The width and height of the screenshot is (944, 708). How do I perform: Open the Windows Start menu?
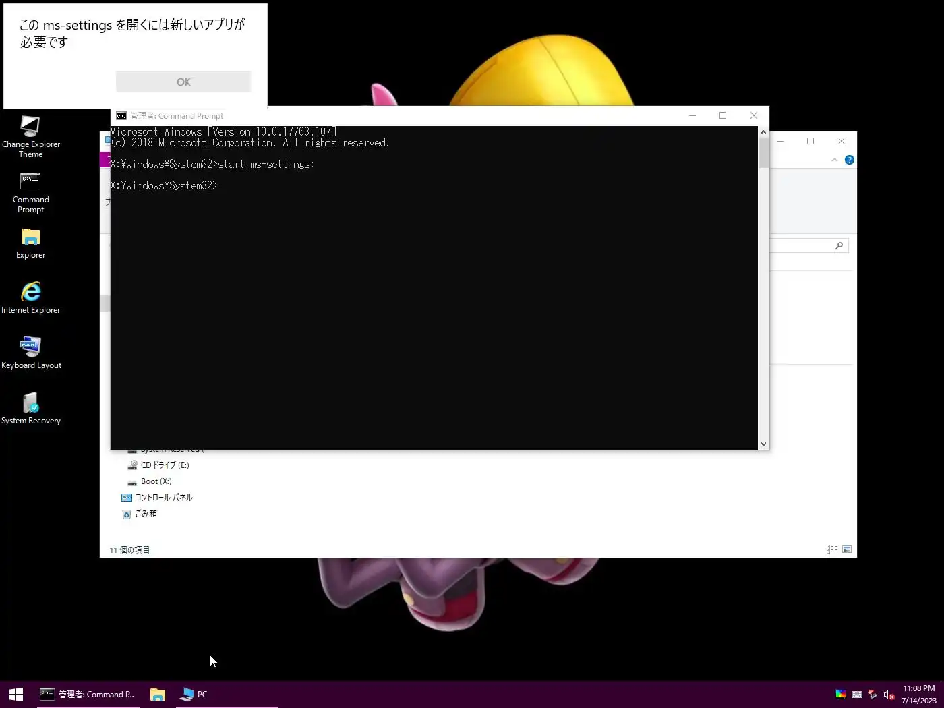(x=16, y=694)
